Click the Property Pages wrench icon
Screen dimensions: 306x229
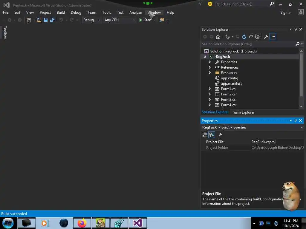[x=220, y=134]
